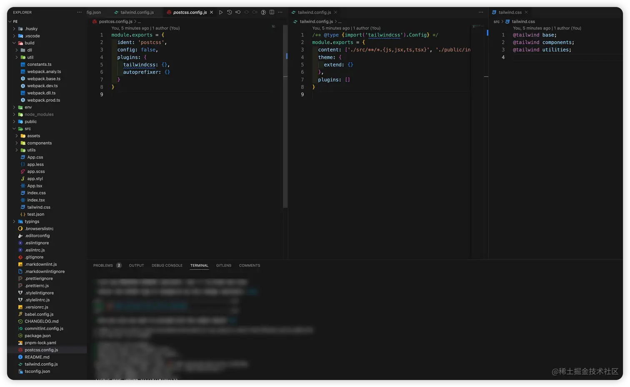The image size is (630, 387).
Task: Switch to tailwind.config.js tab in first group
Action: 134,12
